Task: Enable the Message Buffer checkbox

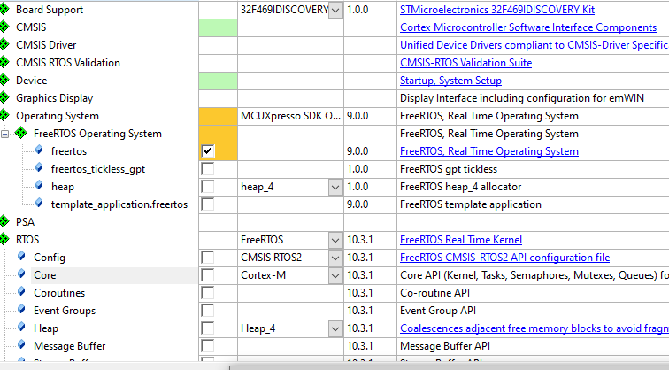Action: tap(208, 346)
